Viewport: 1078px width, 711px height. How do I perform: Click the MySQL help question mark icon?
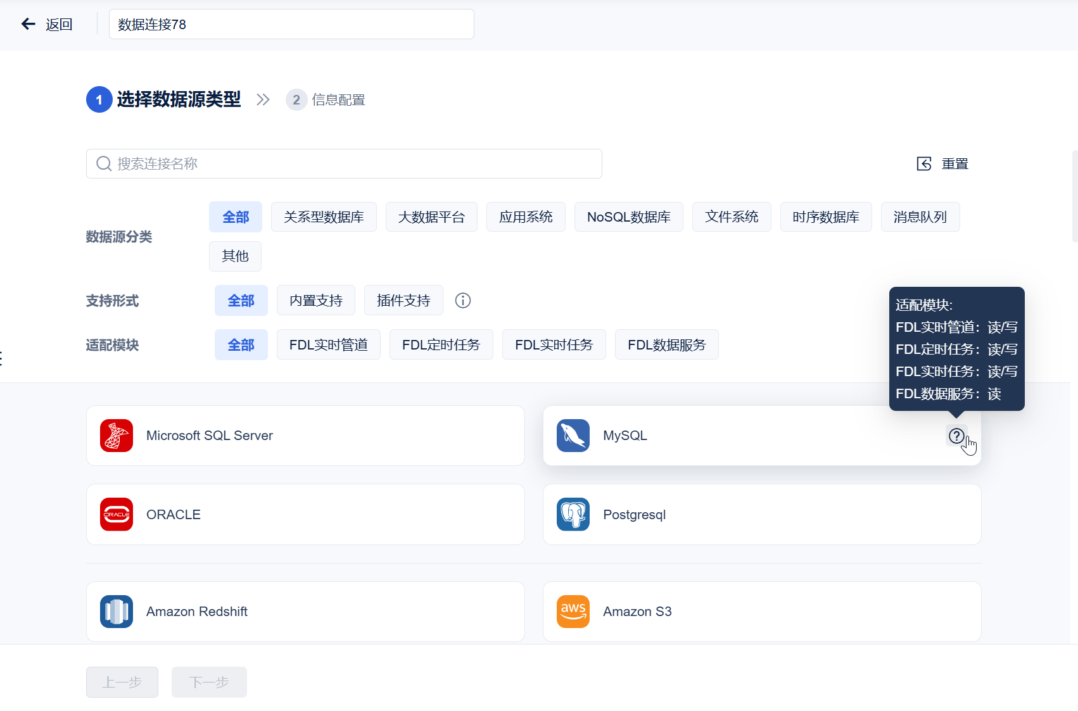click(x=956, y=436)
